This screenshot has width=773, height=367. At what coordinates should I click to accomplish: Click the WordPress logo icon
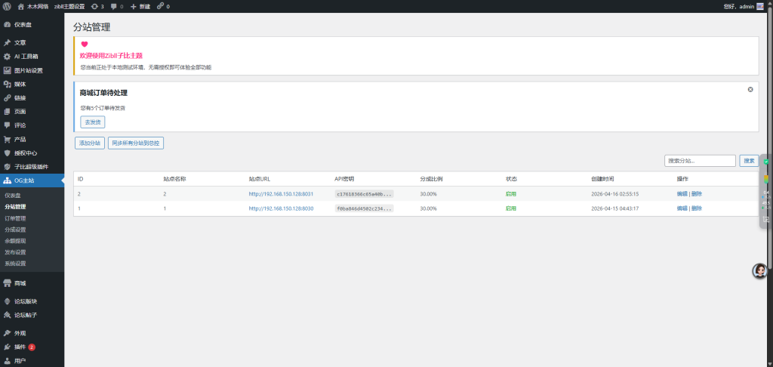(7, 6)
